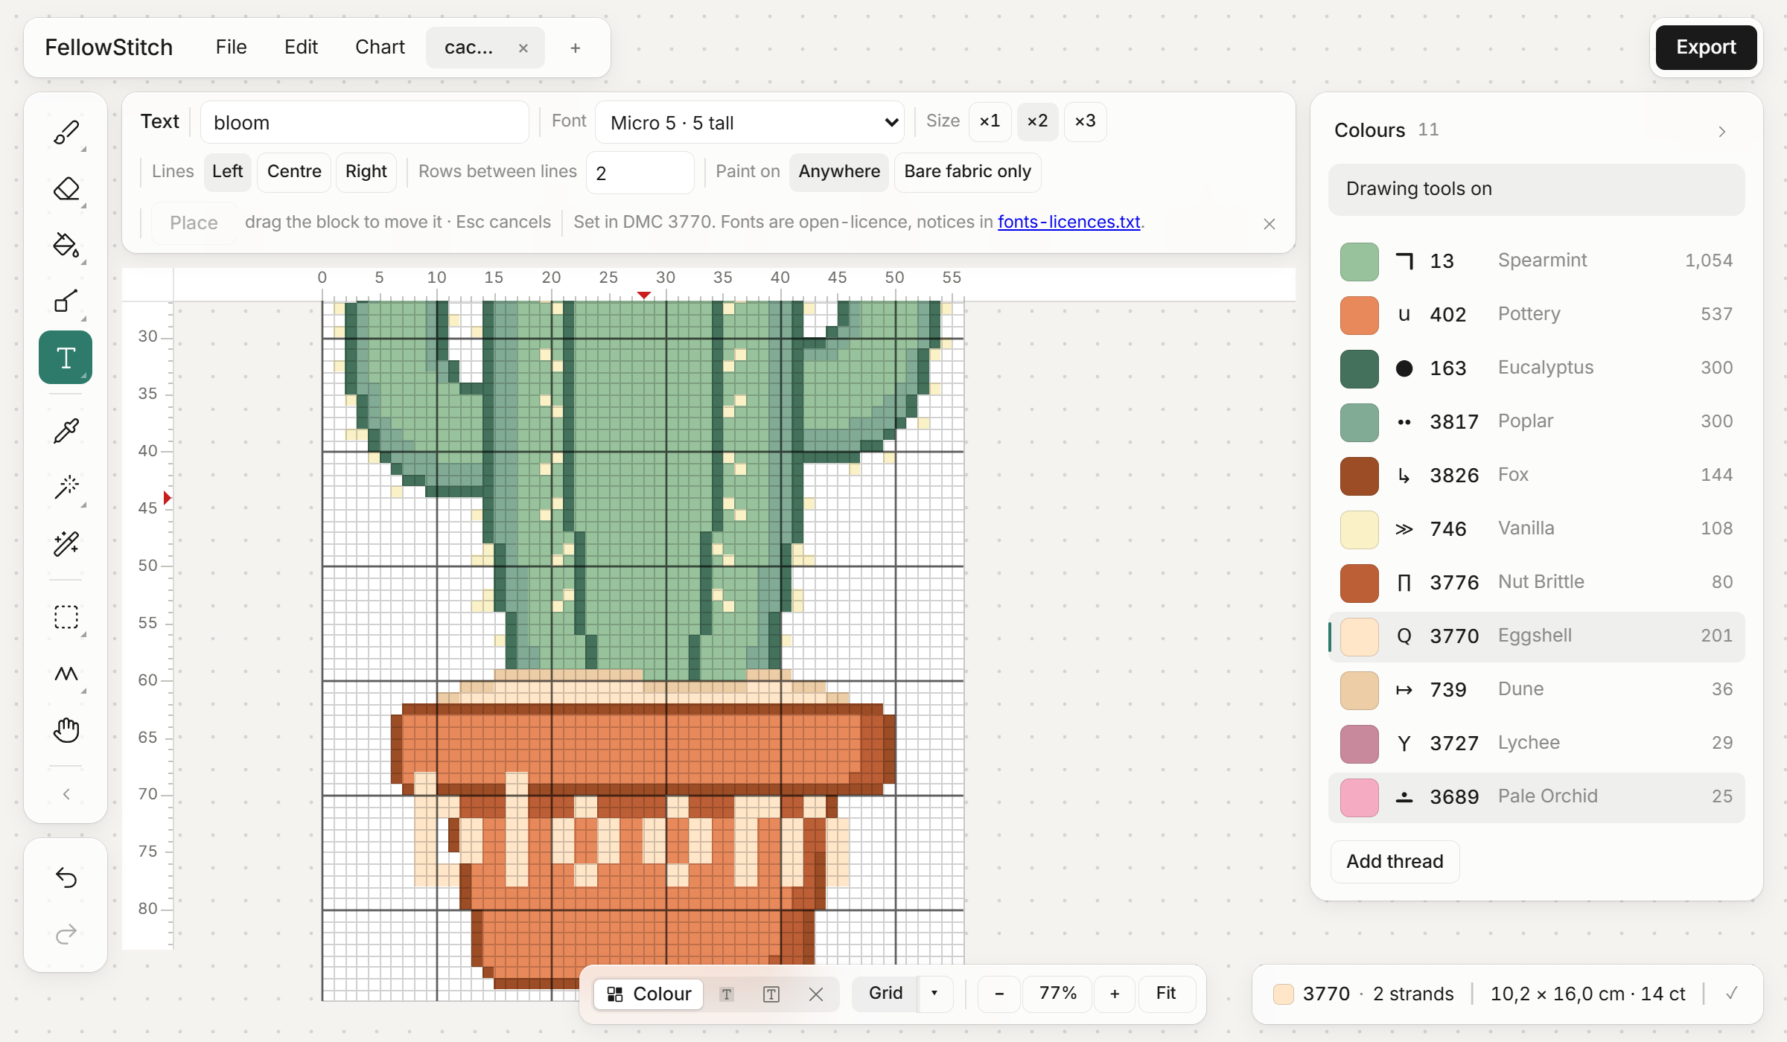This screenshot has width=1787, height=1042.
Task: Click the Export button
Action: click(x=1706, y=48)
